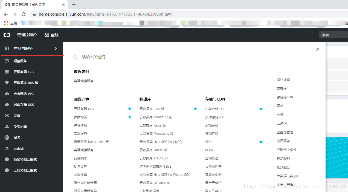Open 全站加速 product link
This screenshot has width=348, height=192.
tap(212, 158)
